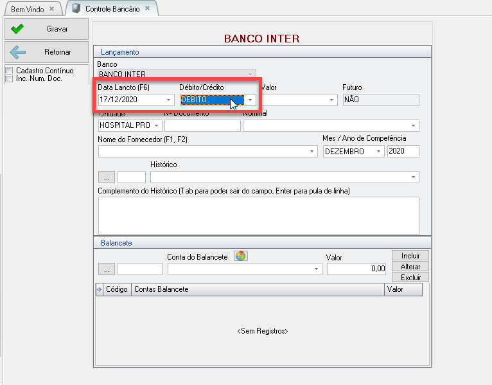Click the Controle Bancário tab icon
This screenshot has width=492, height=385.
[76, 8]
